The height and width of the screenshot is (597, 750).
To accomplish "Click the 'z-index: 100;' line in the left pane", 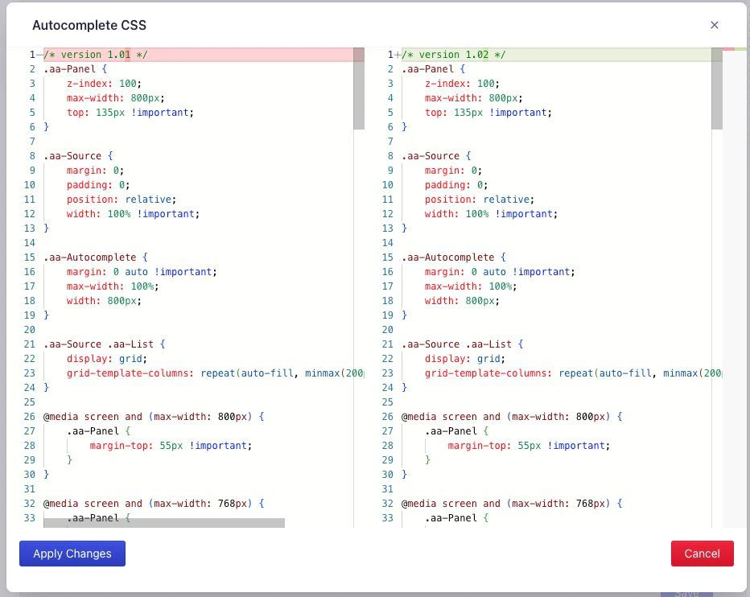I will click(105, 83).
